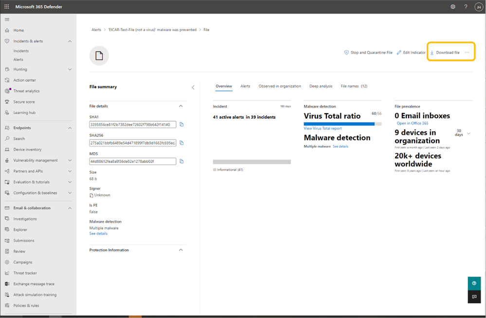Switch to File names (12) tab
Screen dimensions: 486x318
[x=354, y=87]
